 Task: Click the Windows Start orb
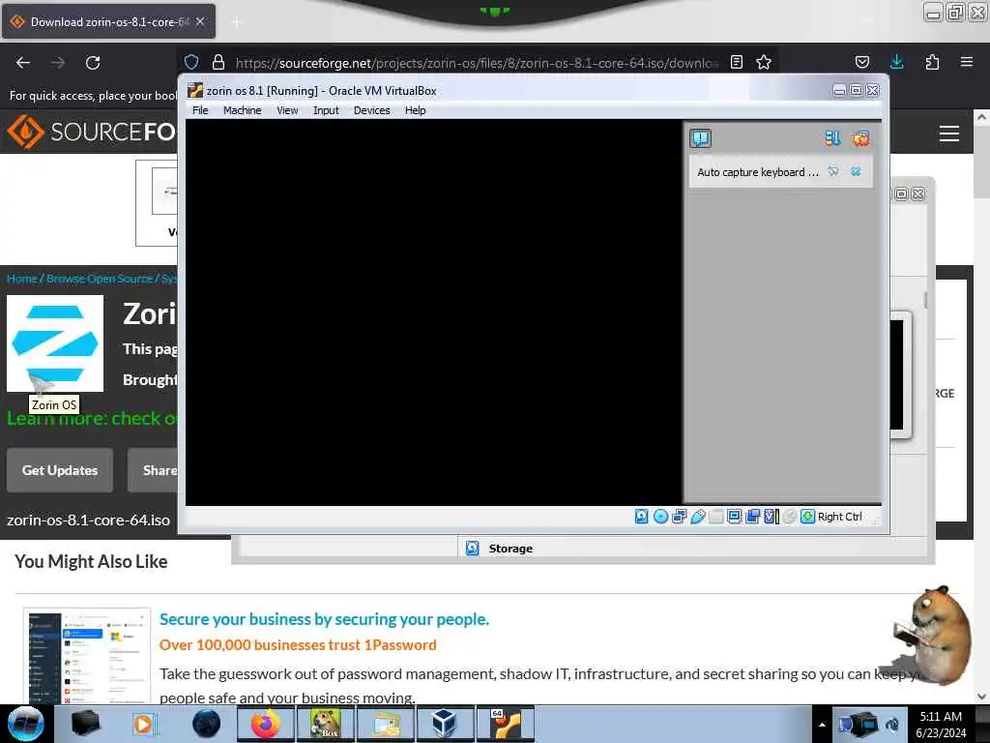coord(25,724)
